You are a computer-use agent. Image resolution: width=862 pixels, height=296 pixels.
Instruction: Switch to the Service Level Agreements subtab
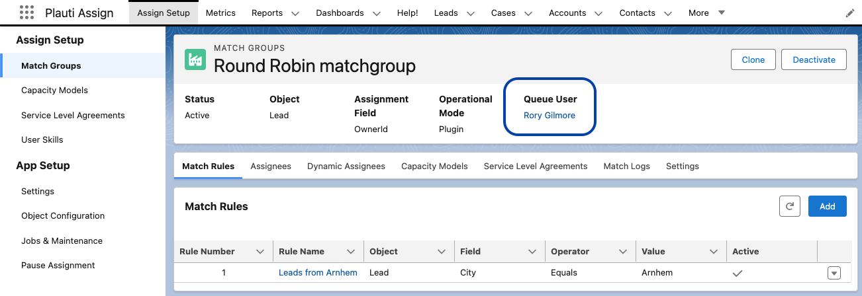[536, 166]
